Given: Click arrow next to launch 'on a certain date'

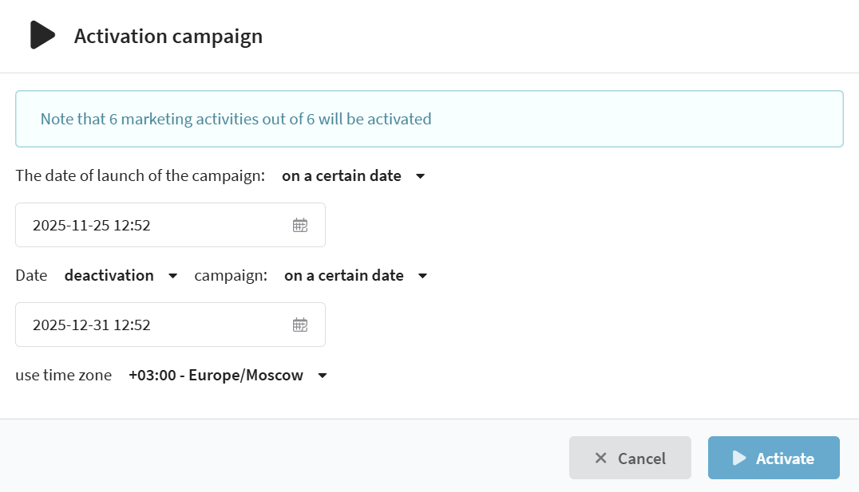Looking at the screenshot, I should pos(421,176).
